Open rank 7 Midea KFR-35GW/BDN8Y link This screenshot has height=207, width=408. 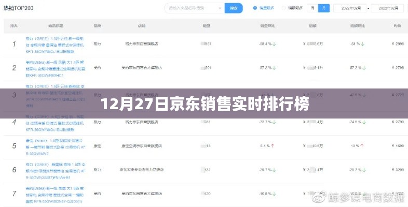[x=55, y=195]
